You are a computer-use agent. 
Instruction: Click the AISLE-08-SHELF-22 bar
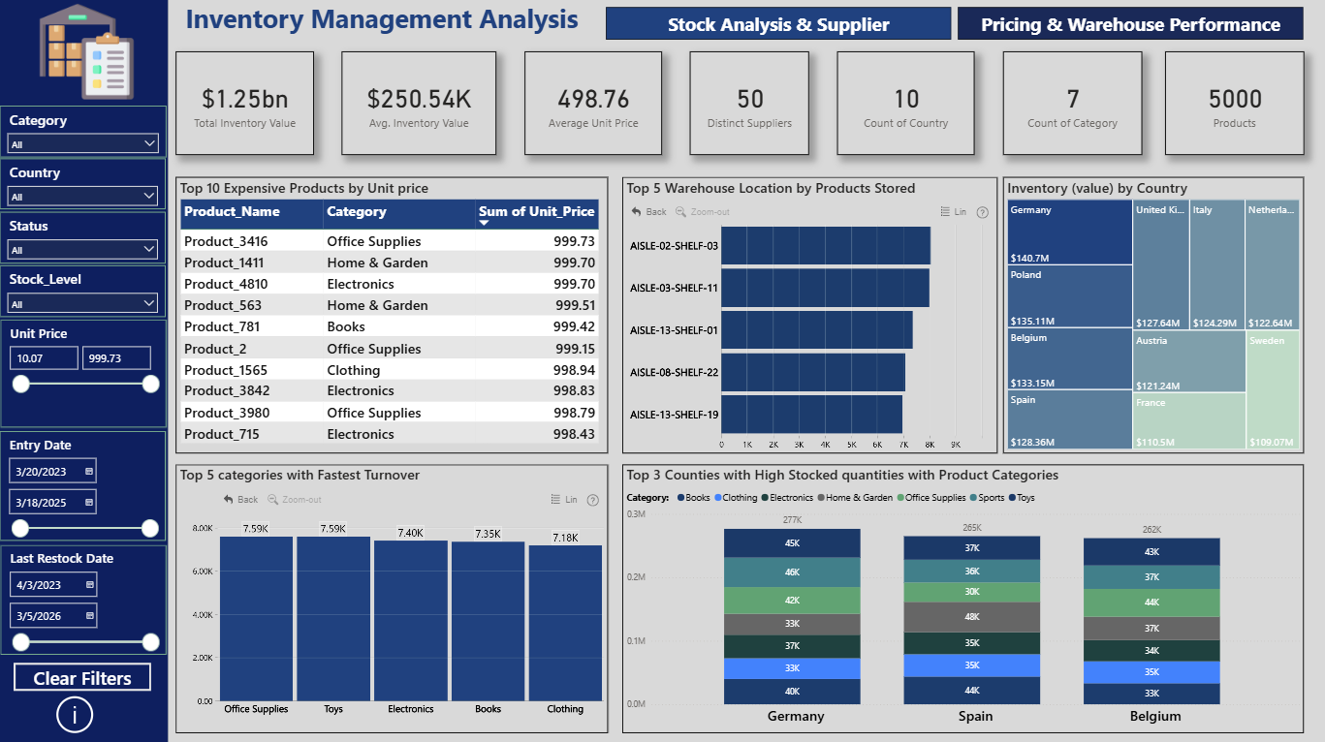[813, 372]
